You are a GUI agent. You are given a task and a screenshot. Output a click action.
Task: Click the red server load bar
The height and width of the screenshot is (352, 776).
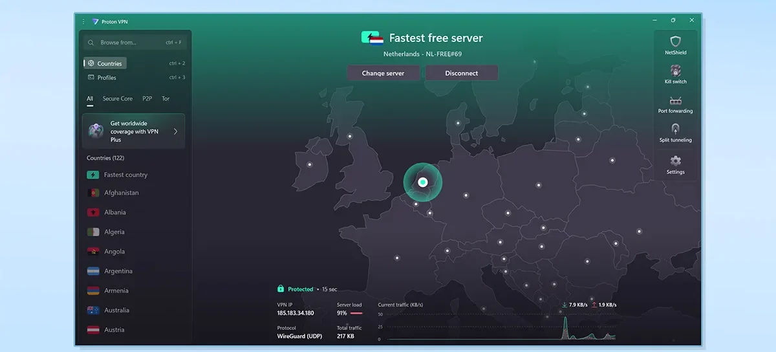click(x=356, y=313)
